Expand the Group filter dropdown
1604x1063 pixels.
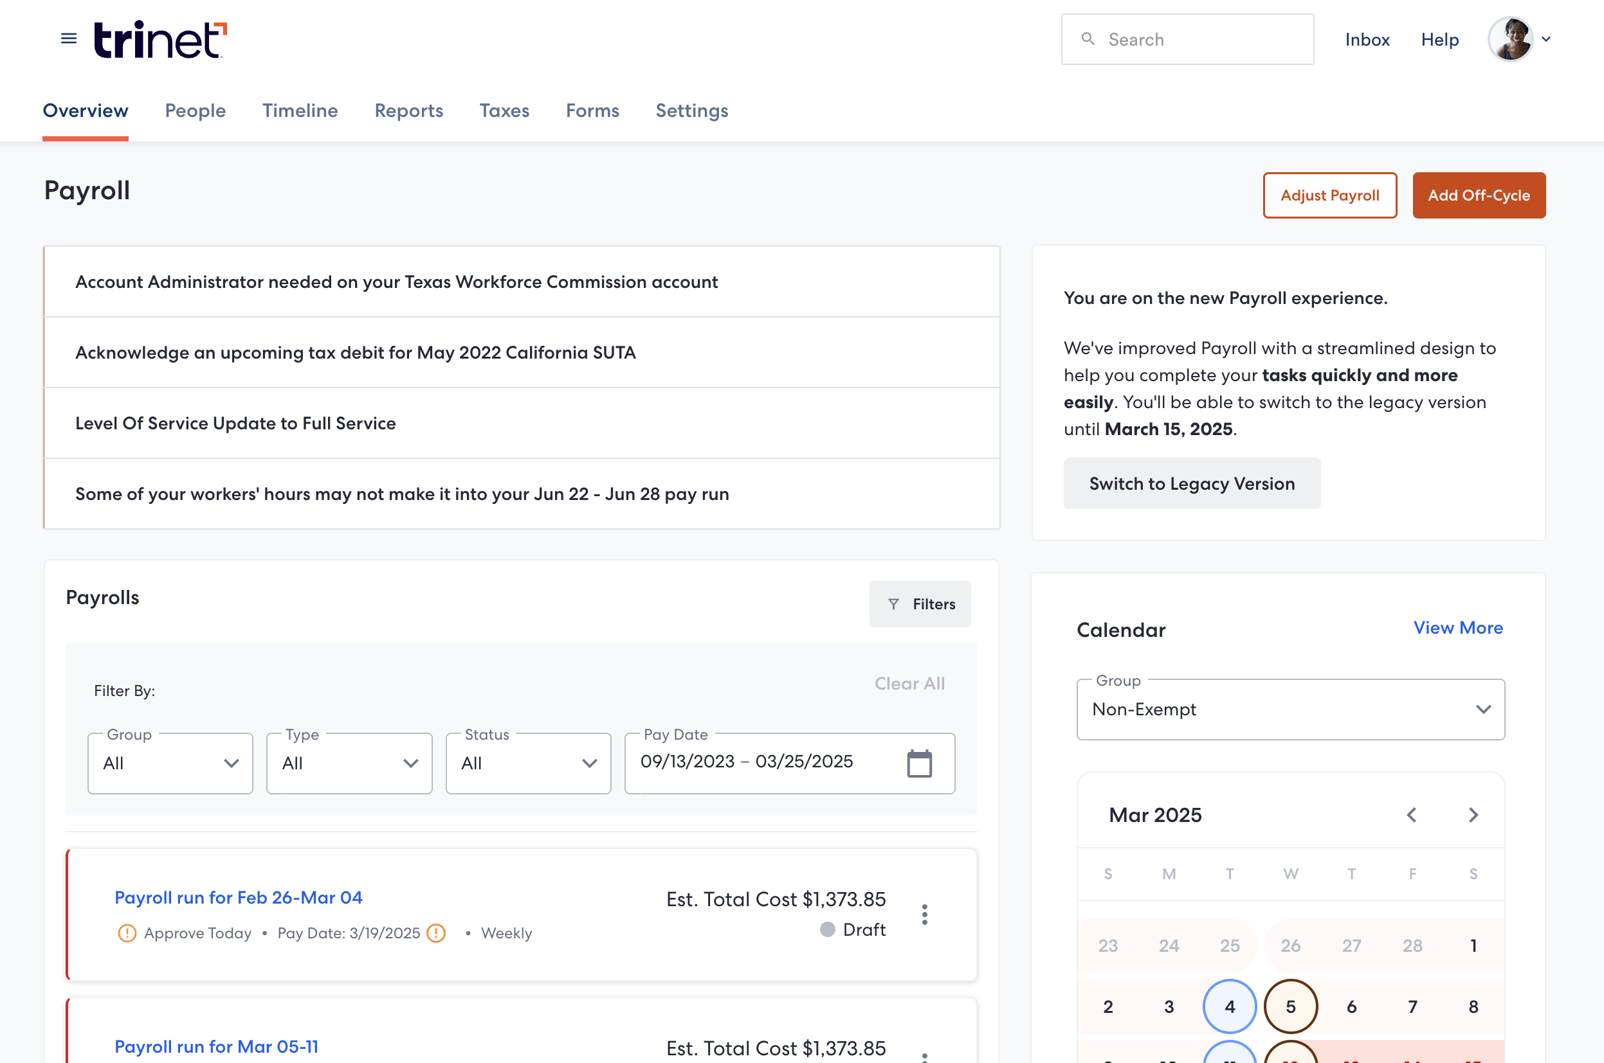coord(170,764)
